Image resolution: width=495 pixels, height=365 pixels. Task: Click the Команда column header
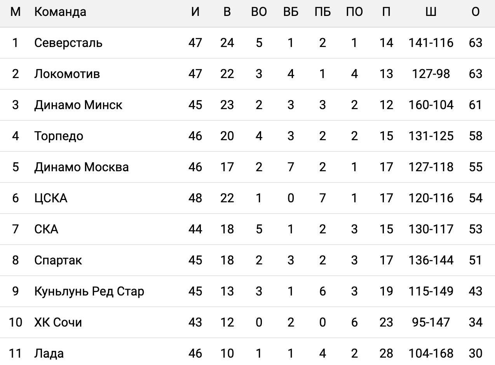[60, 12]
